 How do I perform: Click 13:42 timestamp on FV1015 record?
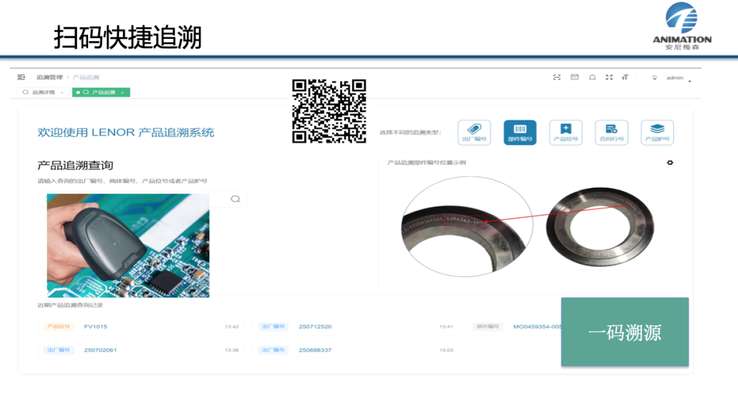[x=232, y=326]
